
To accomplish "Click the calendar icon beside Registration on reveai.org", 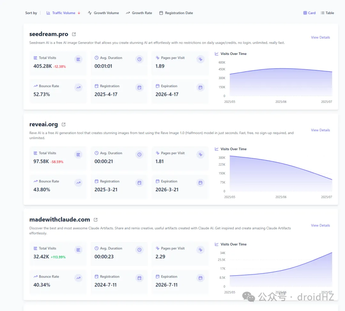I will pyautogui.click(x=139, y=182).
